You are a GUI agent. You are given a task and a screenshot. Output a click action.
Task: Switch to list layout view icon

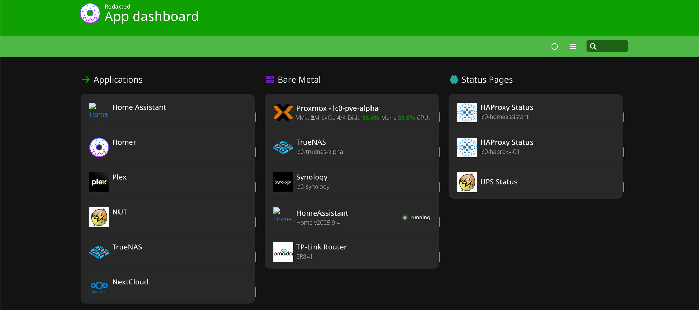coord(572,47)
